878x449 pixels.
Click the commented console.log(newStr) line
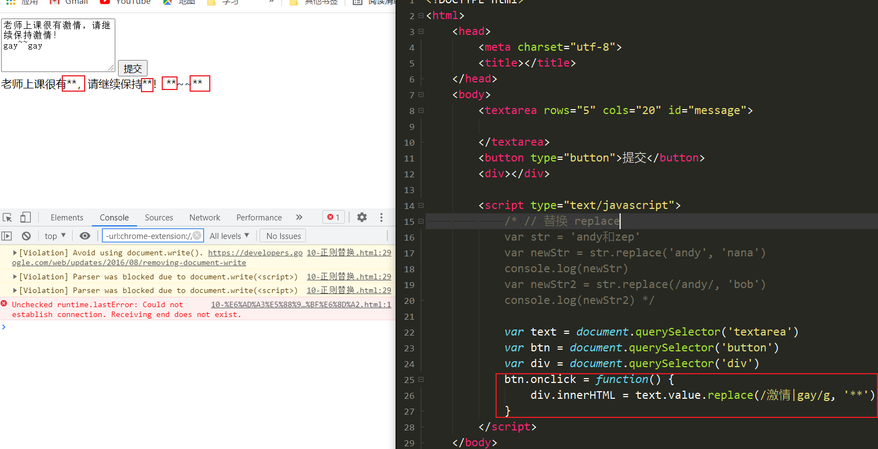coord(566,269)
